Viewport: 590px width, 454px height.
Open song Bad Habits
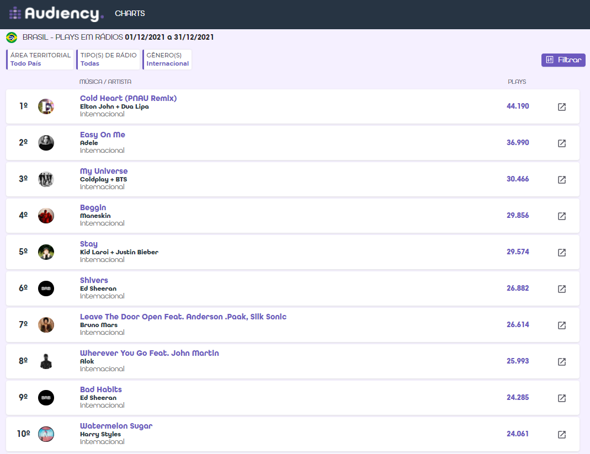(x=101, y=389)
